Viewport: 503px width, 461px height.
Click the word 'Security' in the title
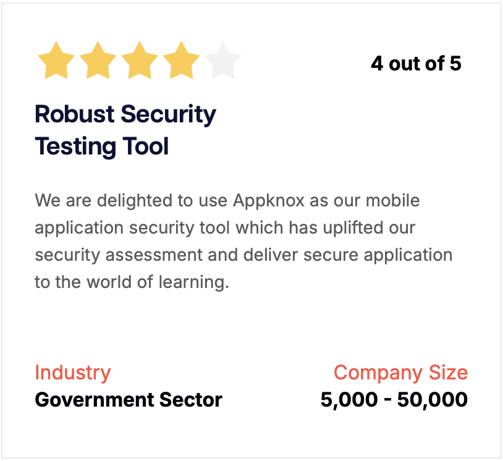[169, 114]
